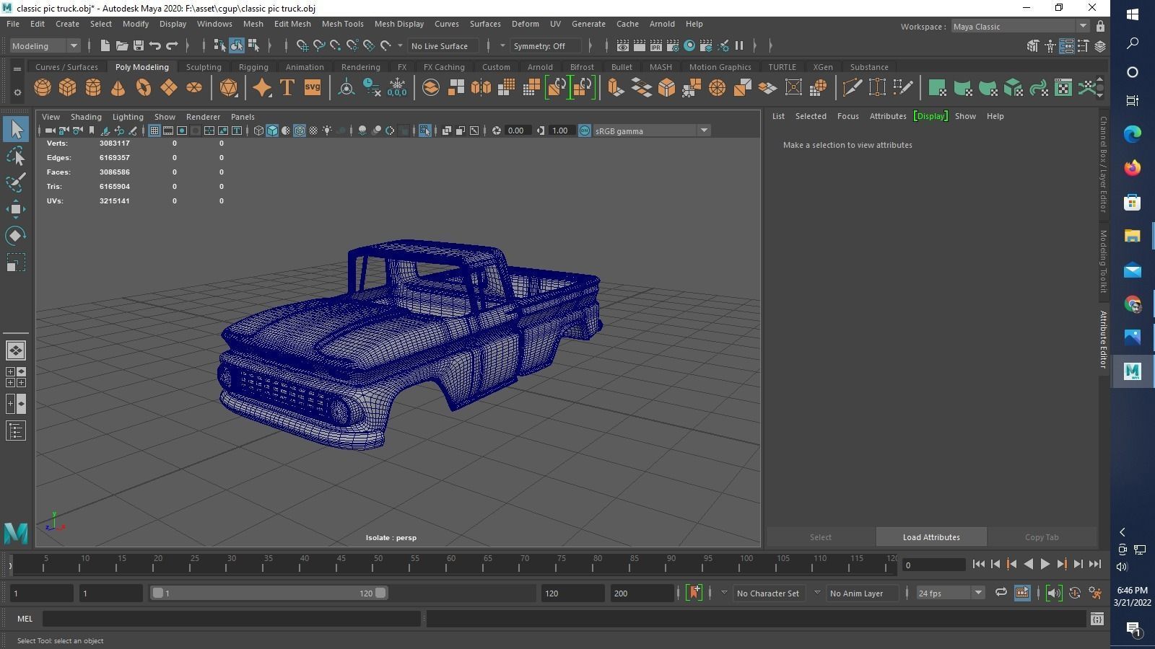Screen dimensions: 1155x649
Task: Toggle the Attribute Editor panel icon
Action: click(1067, 45)
